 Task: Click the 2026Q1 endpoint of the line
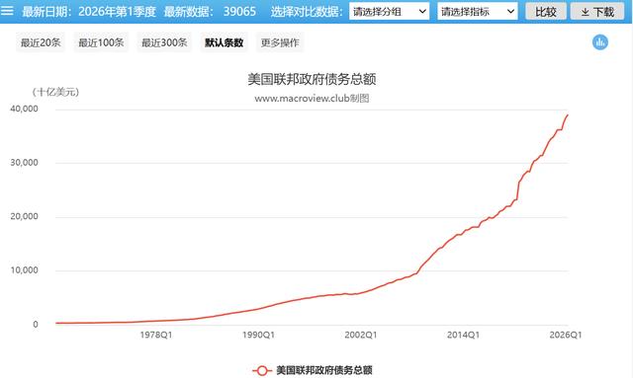pyautogui.click(x=567, y=115)
